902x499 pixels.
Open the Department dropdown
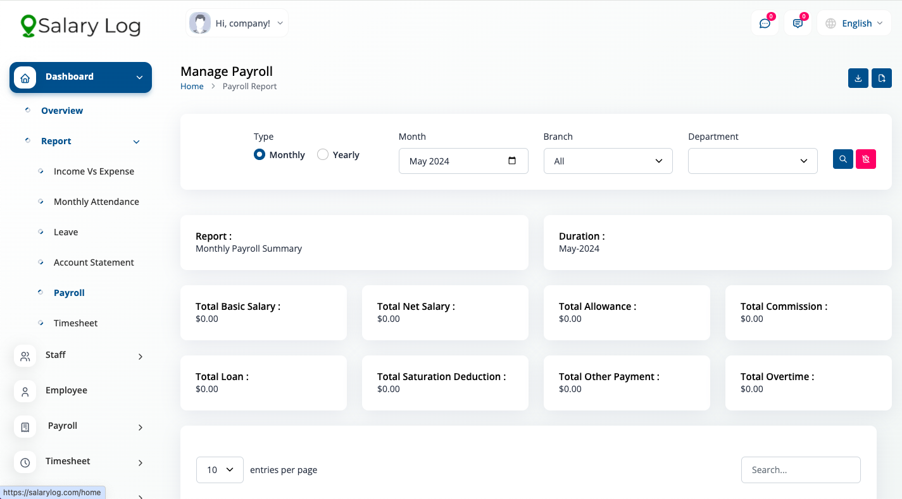[753, 161]
